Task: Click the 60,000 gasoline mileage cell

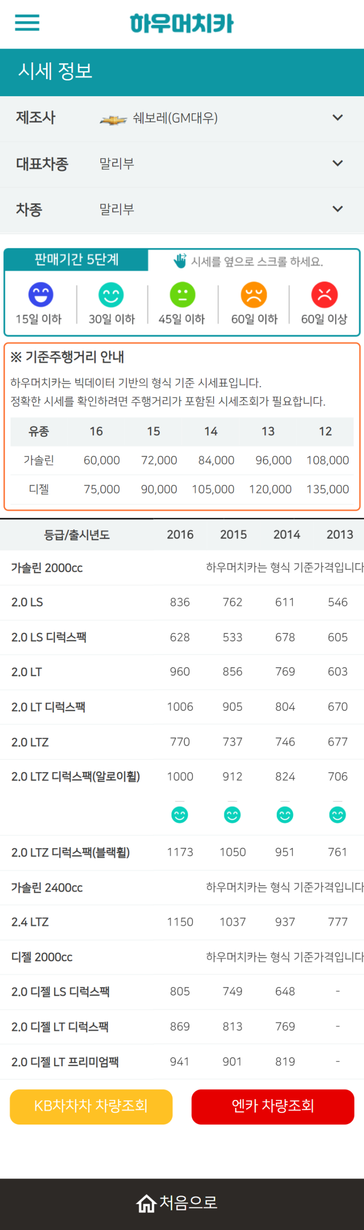Action: click(x=102, y=461)
